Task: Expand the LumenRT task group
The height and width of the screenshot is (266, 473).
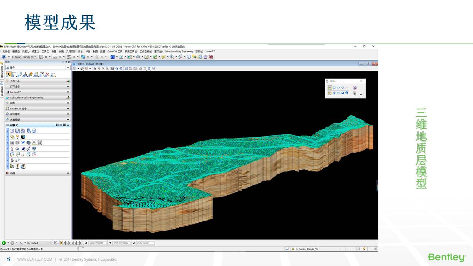Action: click(37, 92)
